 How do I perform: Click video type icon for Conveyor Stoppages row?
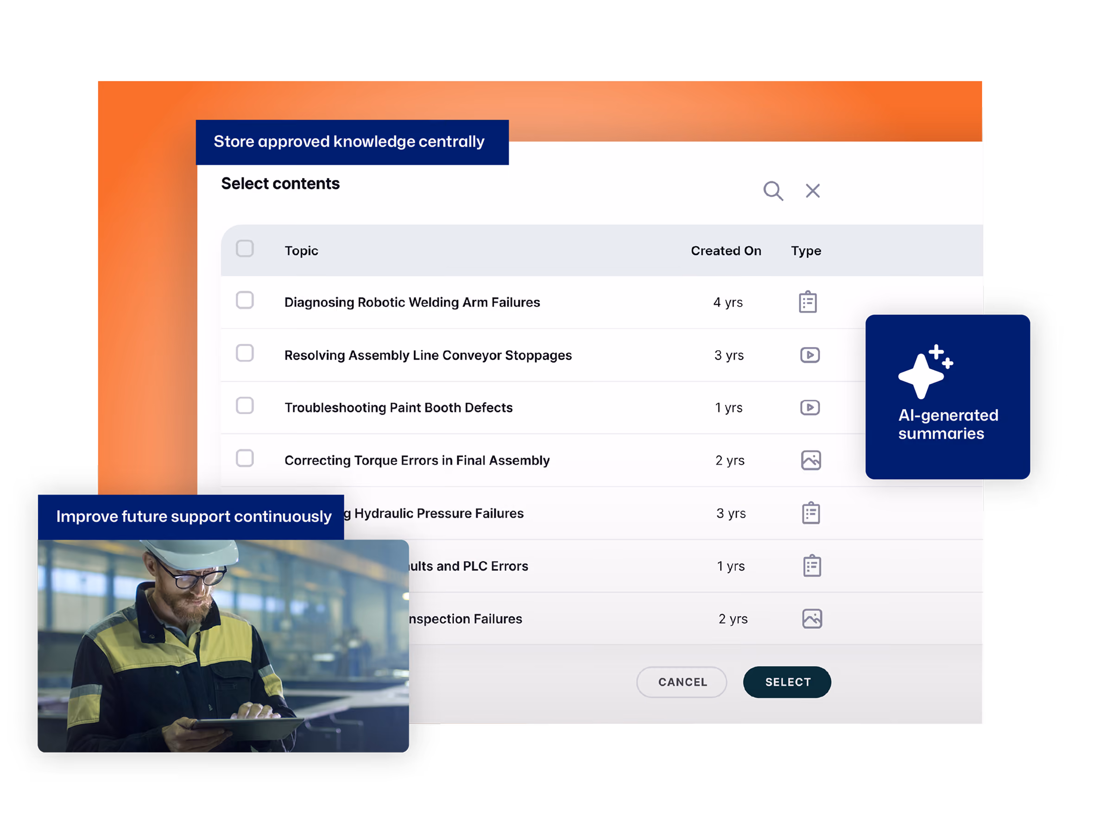(x=809, y=355)
